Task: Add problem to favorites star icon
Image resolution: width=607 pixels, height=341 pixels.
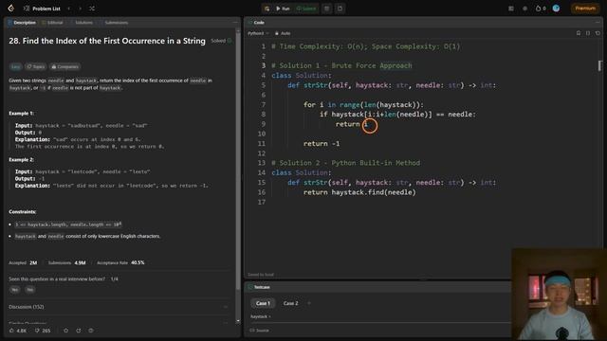Action: (65, 331)
